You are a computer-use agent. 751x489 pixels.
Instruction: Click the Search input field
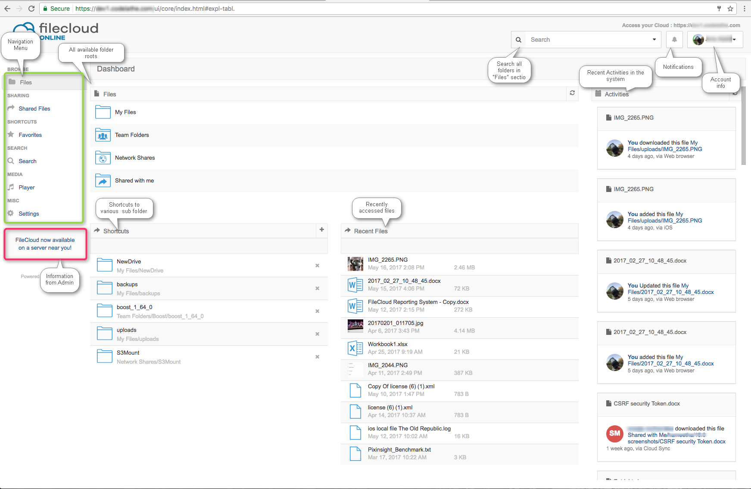coord(588,40)
